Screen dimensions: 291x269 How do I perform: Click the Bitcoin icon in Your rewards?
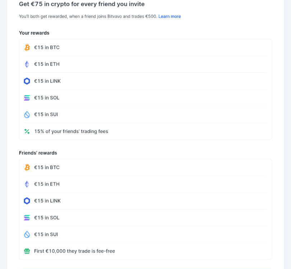coord(27,48)
